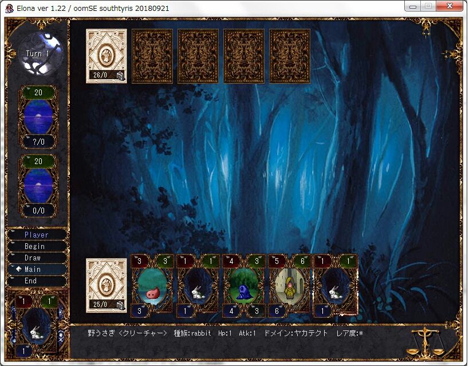469x366 pixels.
Task: Select the rabbit card beside the pink putit
Action: point(198,286)
